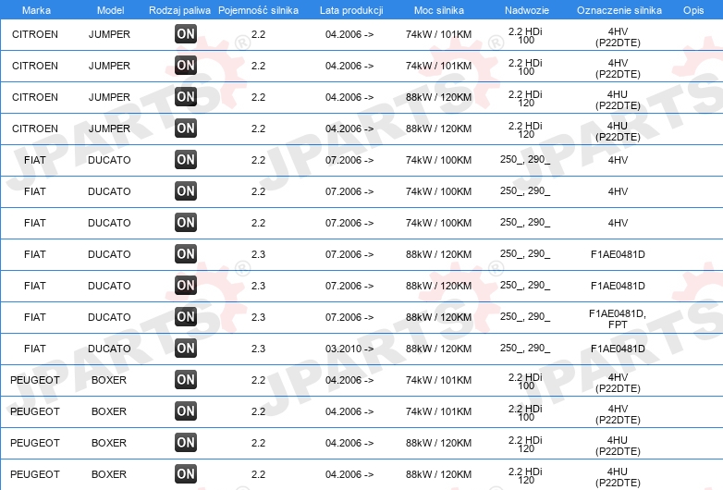Select DUCATO in the F1AE0481D, FPT row

109,317
